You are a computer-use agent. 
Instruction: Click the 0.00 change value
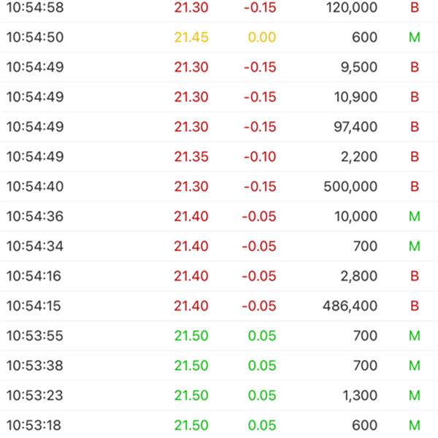tap(262, 37)
